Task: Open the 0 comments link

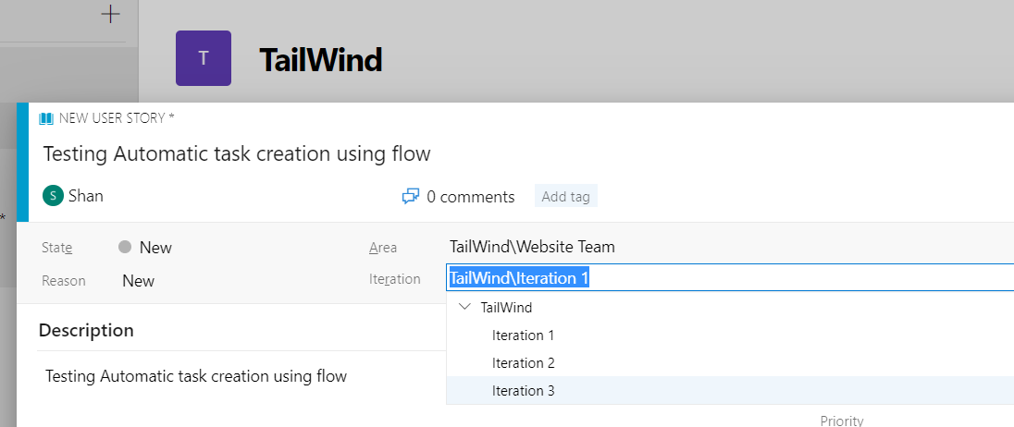Action: point(471,197)
